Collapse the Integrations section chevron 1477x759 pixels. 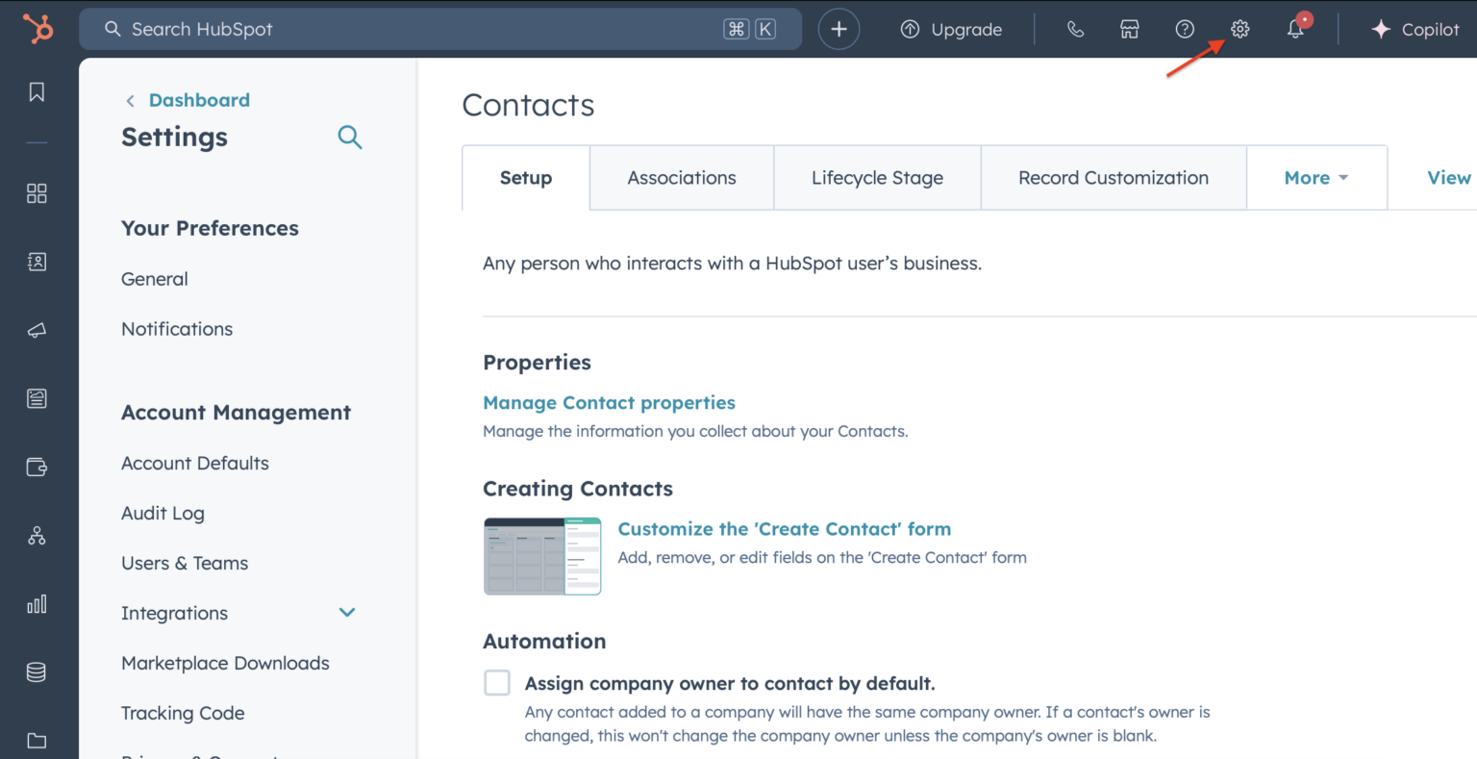[x=347, y=612]
